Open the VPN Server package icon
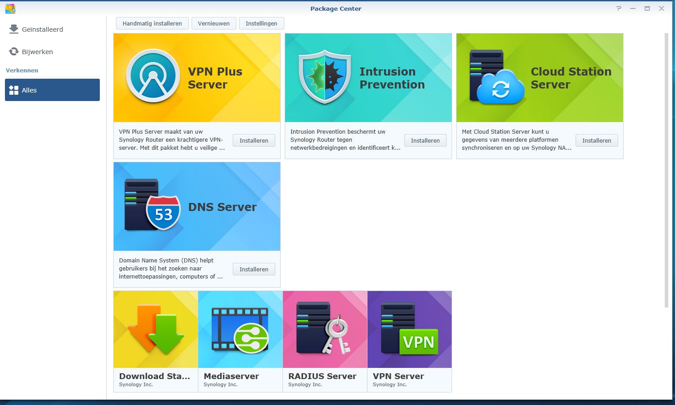Screen dimensions: 675x405 point(410,329)
